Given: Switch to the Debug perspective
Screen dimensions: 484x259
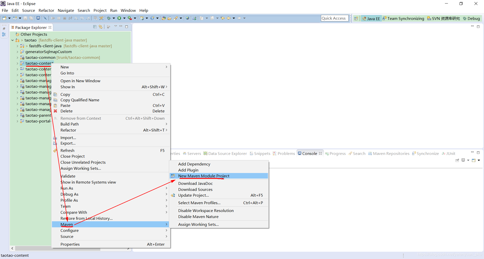Looking at the screenshot, I should [471, 18].
